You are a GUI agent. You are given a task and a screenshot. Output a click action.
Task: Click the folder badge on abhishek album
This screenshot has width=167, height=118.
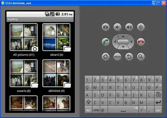(x=67, y=85)
